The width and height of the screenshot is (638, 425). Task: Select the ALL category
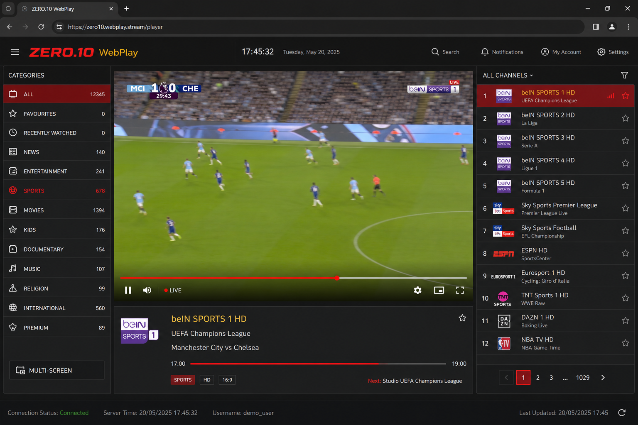point(57,94)
